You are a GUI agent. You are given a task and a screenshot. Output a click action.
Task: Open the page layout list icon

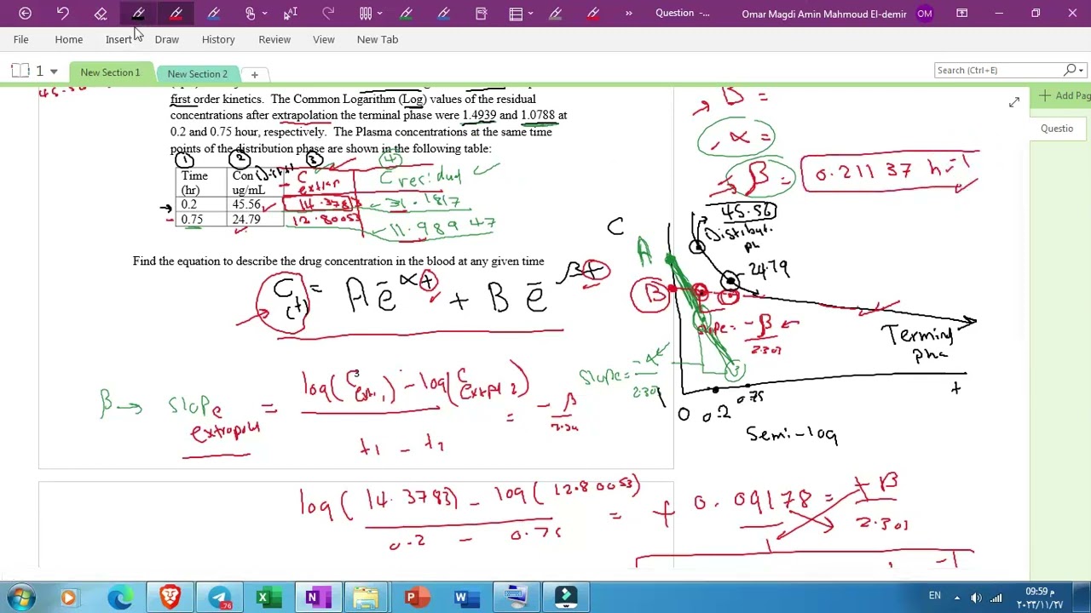point(516,14)
